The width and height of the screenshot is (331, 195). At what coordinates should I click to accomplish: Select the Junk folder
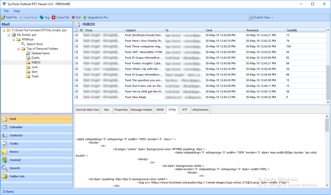pos(35,67)
